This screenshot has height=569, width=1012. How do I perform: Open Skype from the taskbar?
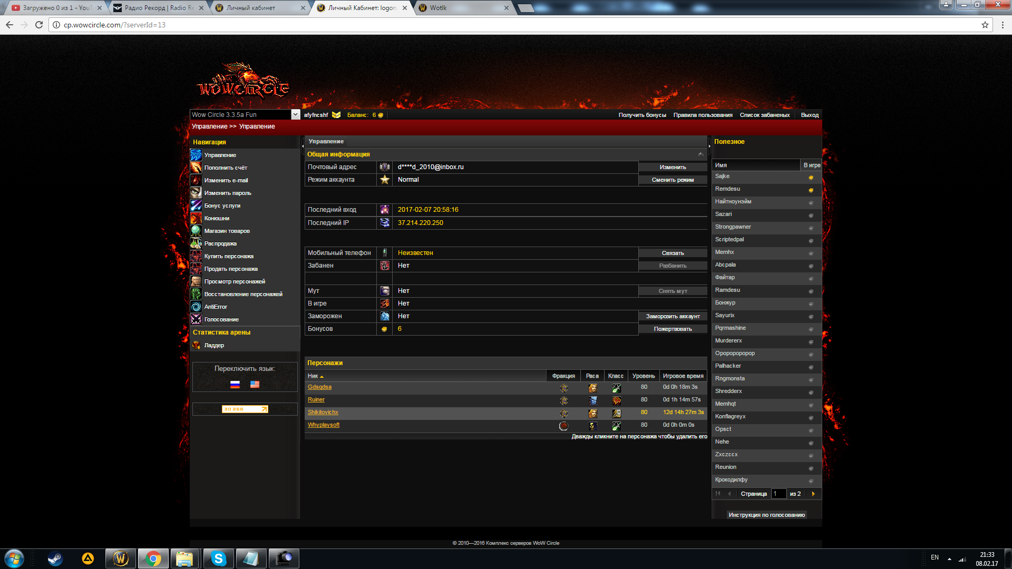(x=218, y=558)
